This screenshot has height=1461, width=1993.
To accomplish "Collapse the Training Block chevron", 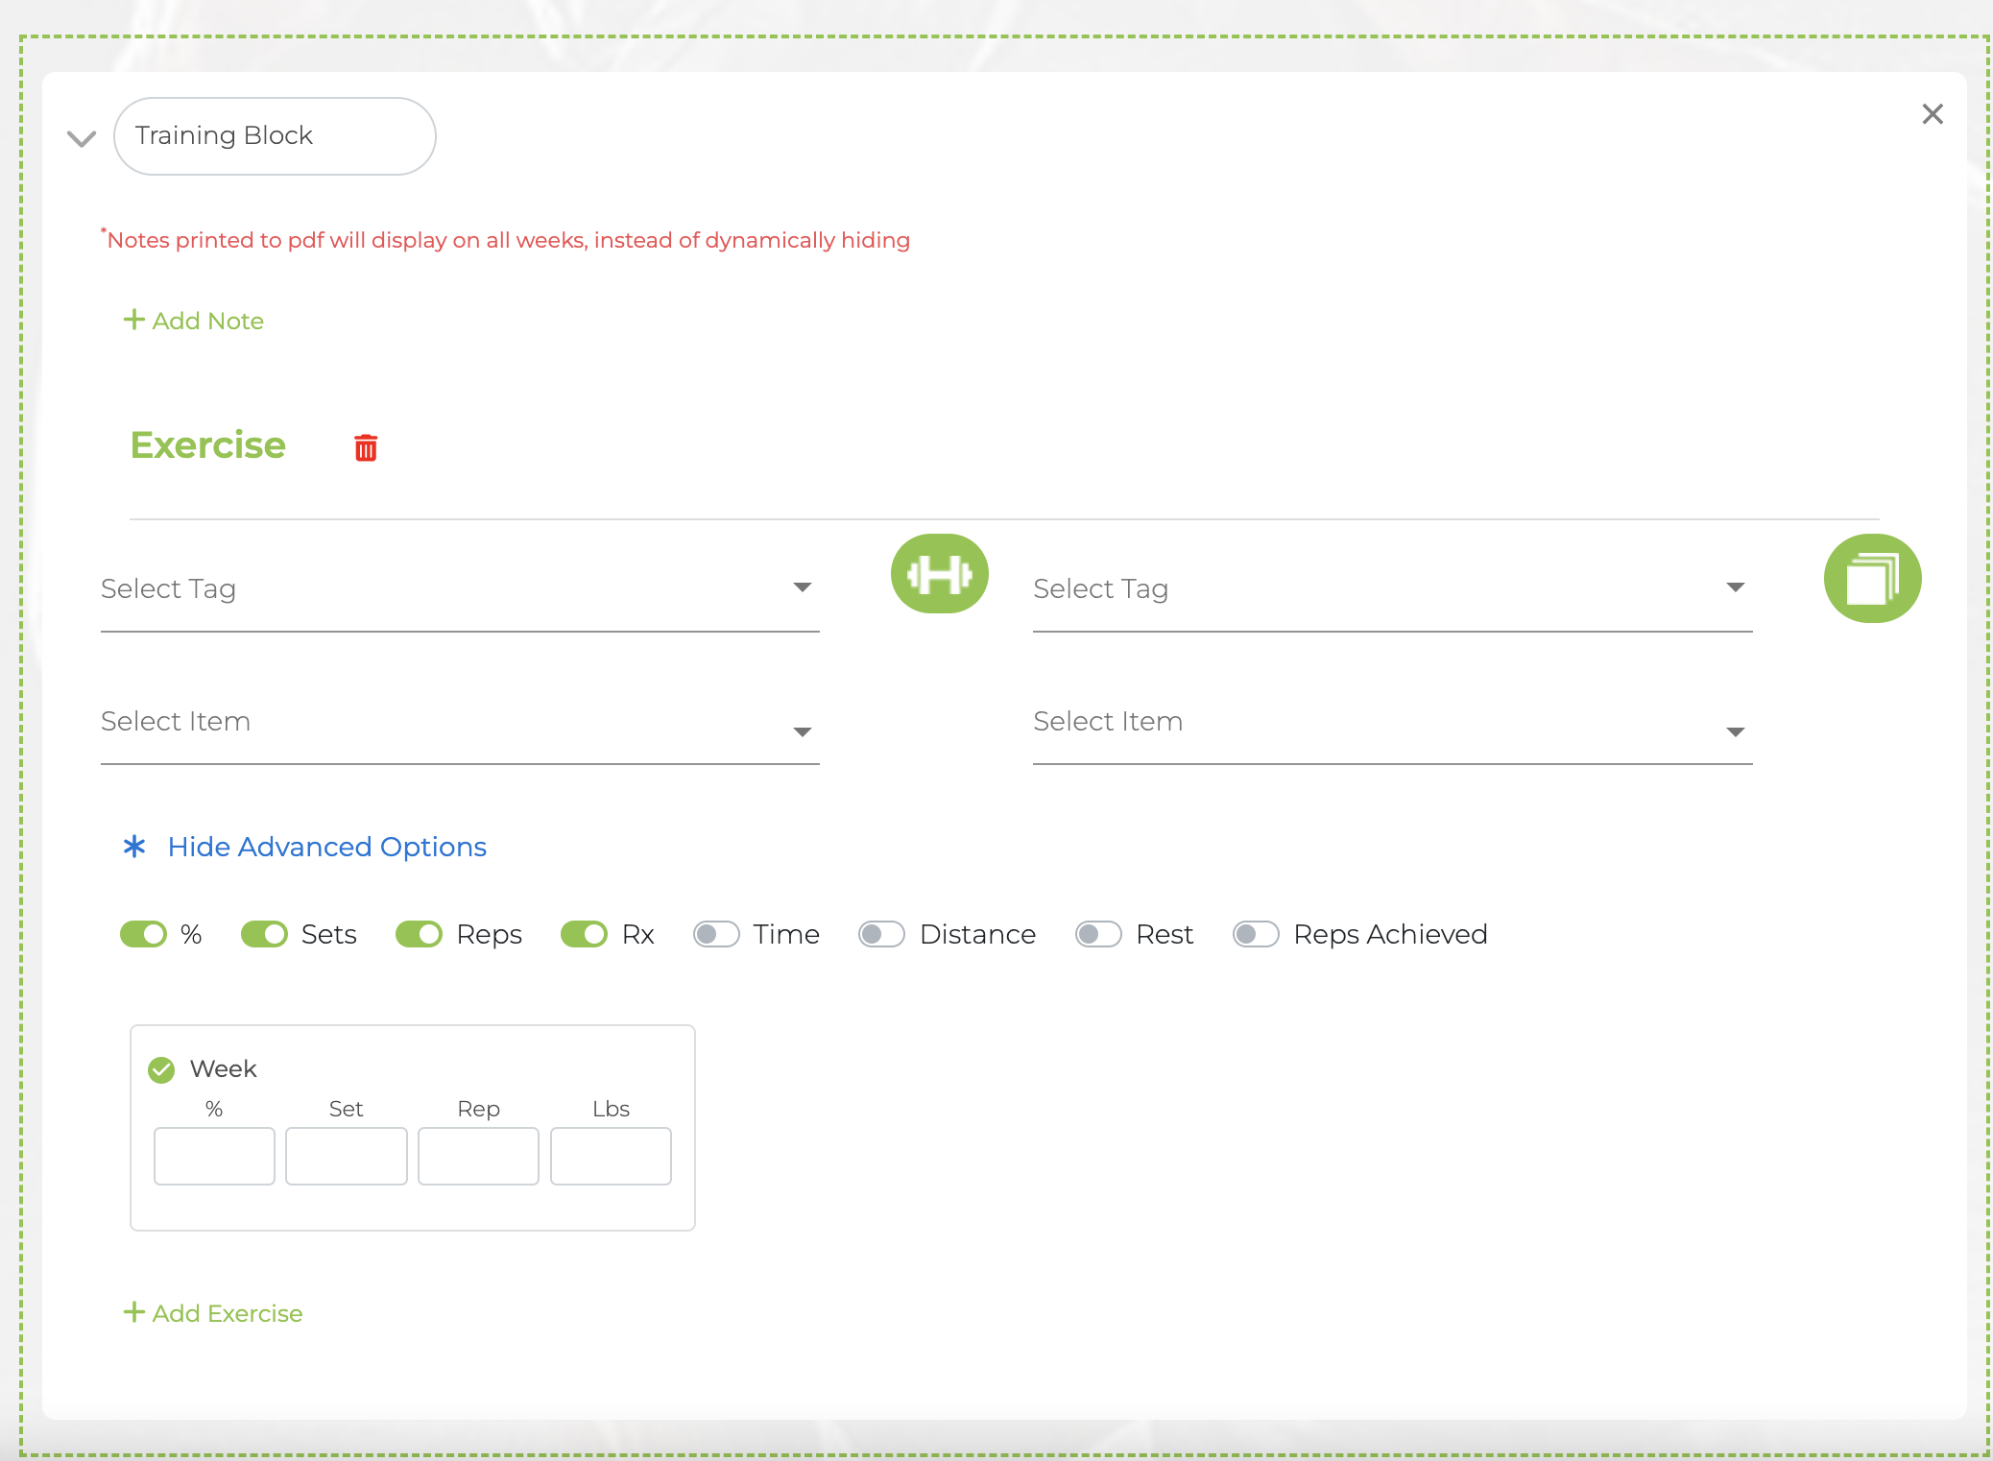I will click(82, 138).
